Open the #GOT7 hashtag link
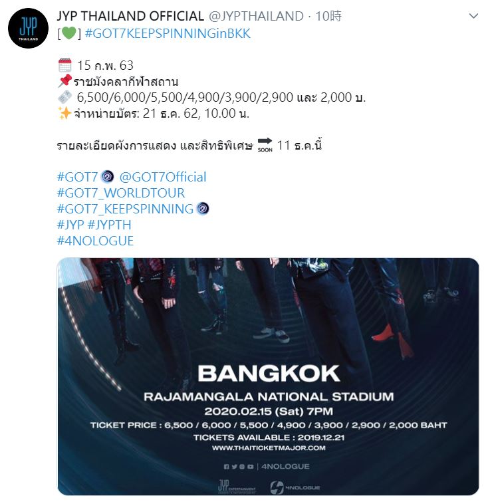This screenshot has width=488, height=502. click(77, 177)
